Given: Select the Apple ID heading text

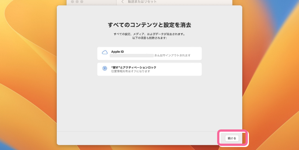Looking at the screenshot, I should point(117,52).
